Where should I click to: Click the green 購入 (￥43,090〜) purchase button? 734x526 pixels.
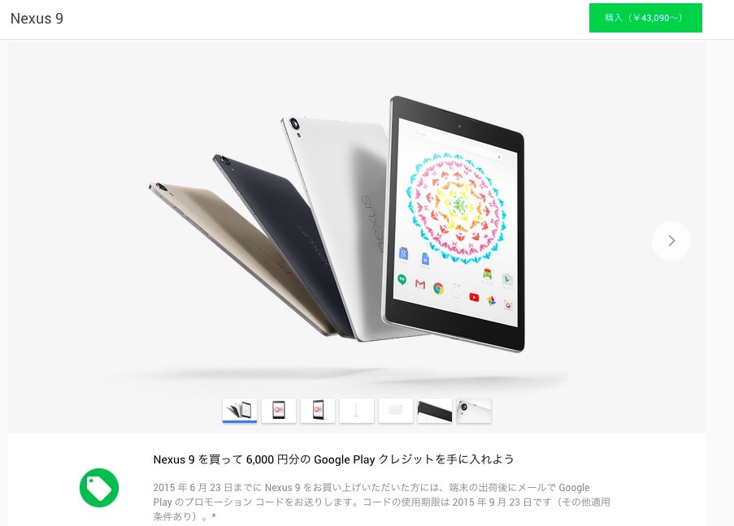coord(645,18)
